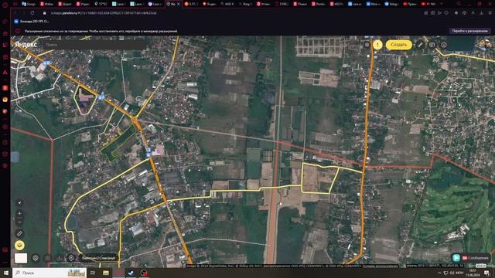Open File Explorer from the taskbar

point(106,273)
